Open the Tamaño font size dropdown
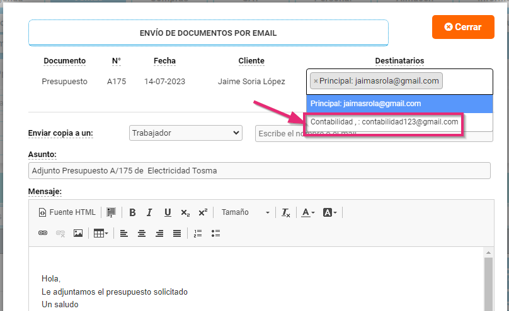The width and height of the screenshot is (509, 311). click(x=245, y=212)
